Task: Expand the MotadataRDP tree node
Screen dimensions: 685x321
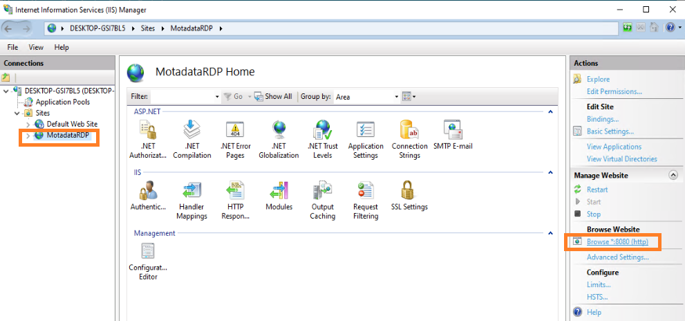Action: click(28, 136)
